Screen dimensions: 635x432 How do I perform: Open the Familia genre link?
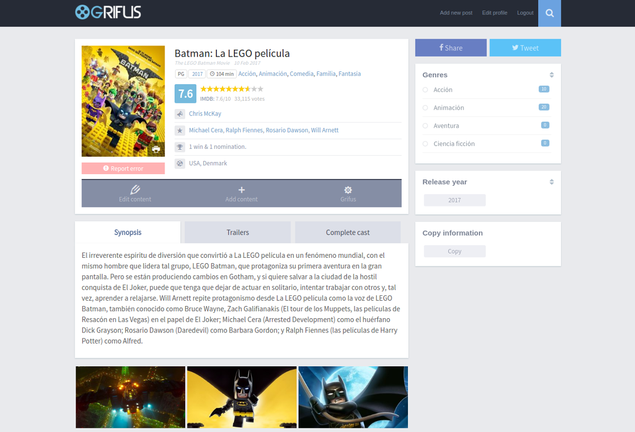click(326, 74)
